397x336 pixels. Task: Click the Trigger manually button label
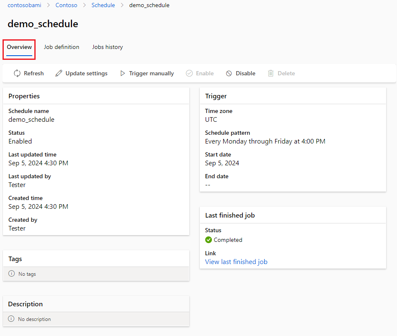click(x=151, y=73)
